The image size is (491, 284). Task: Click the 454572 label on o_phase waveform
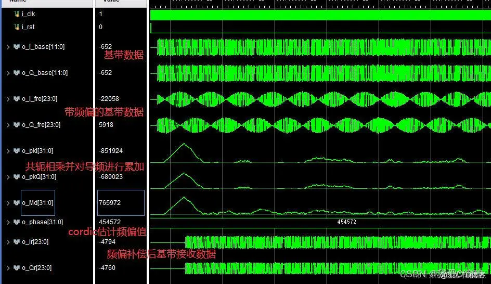pos(346,222)
